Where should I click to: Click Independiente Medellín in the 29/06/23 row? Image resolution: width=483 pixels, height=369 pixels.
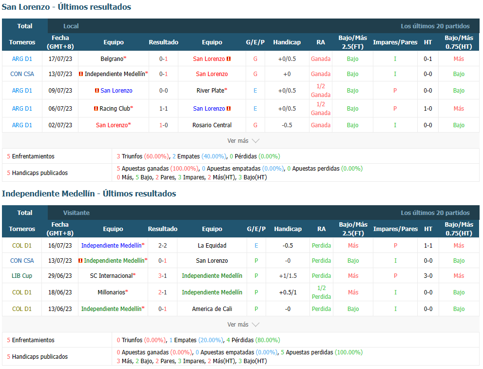212,276
